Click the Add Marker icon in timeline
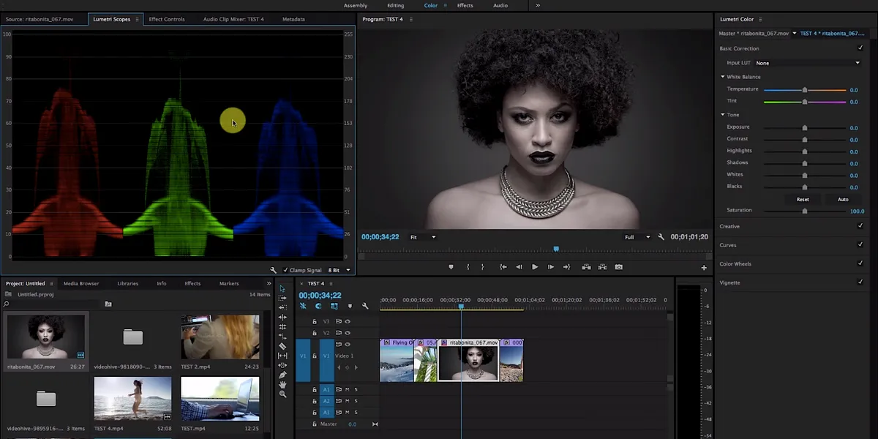 [x=350, y=306]
